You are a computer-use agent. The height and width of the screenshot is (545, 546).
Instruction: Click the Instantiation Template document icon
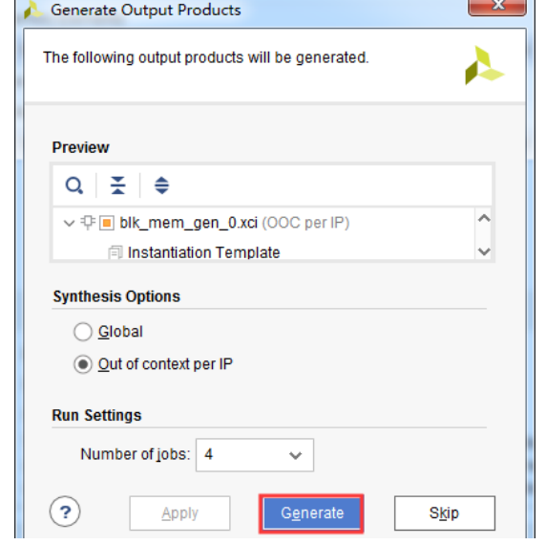(115, 252)
